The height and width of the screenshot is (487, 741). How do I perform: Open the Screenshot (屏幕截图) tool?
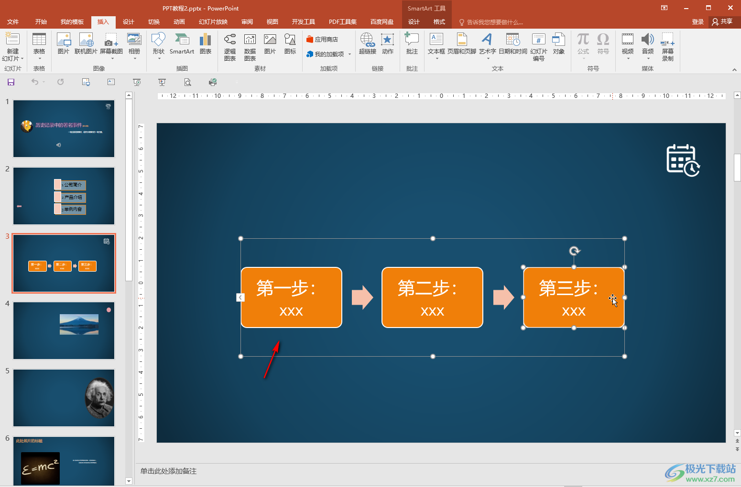point(111,46)
